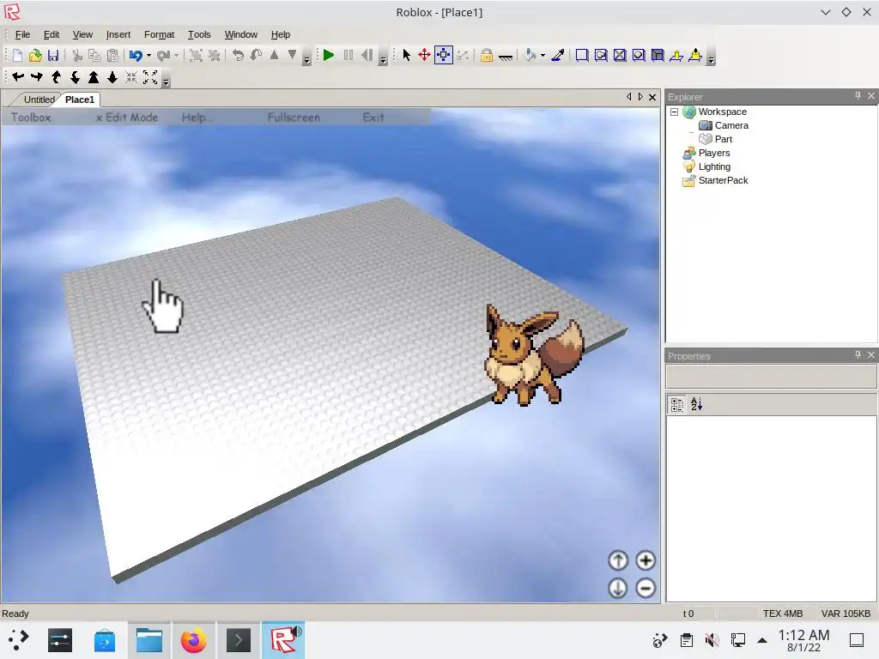Click the Cut scissors icon

coord(77,56)
